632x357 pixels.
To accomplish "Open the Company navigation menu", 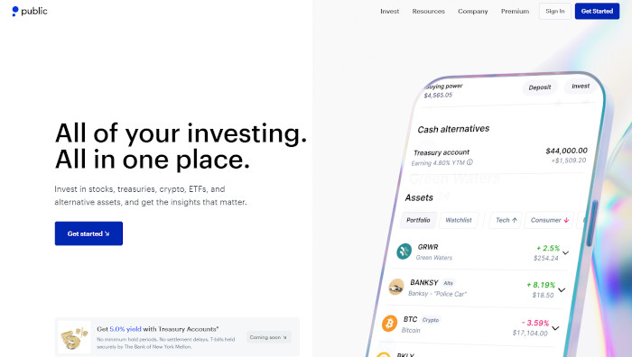I will click(473, 12).
